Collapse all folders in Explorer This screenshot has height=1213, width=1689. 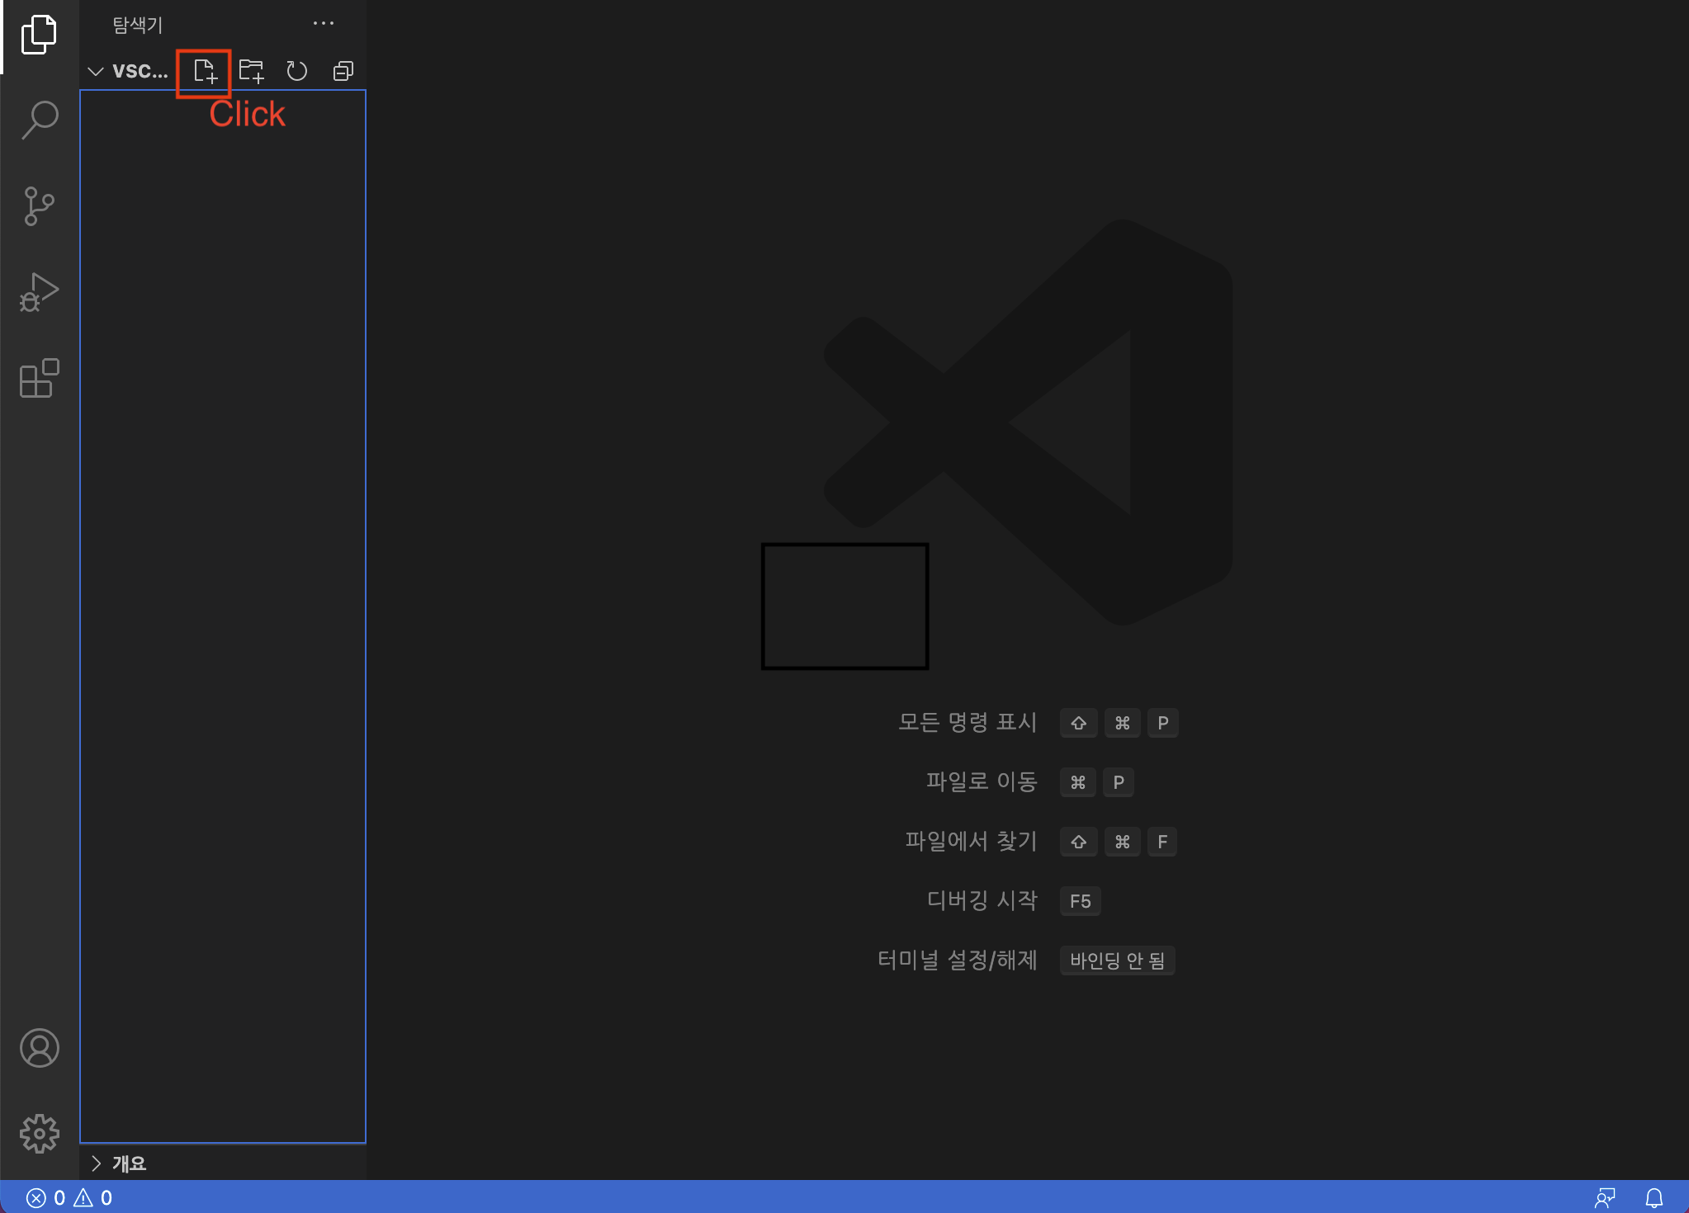coord(343,71)
